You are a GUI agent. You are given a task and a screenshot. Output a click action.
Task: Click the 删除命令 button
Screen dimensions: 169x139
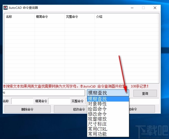tap(28, 109)
